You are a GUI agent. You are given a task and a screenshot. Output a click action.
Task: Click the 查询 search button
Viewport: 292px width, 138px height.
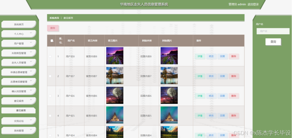[273, 42]
